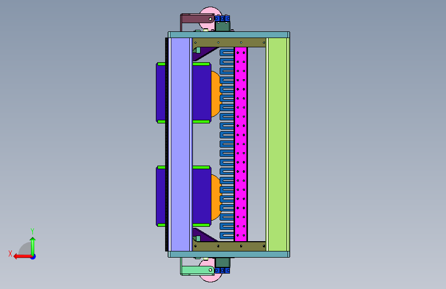Select the dark green block at the bottom
Viewport: 446px width, 289px height.
click(222, 263)
